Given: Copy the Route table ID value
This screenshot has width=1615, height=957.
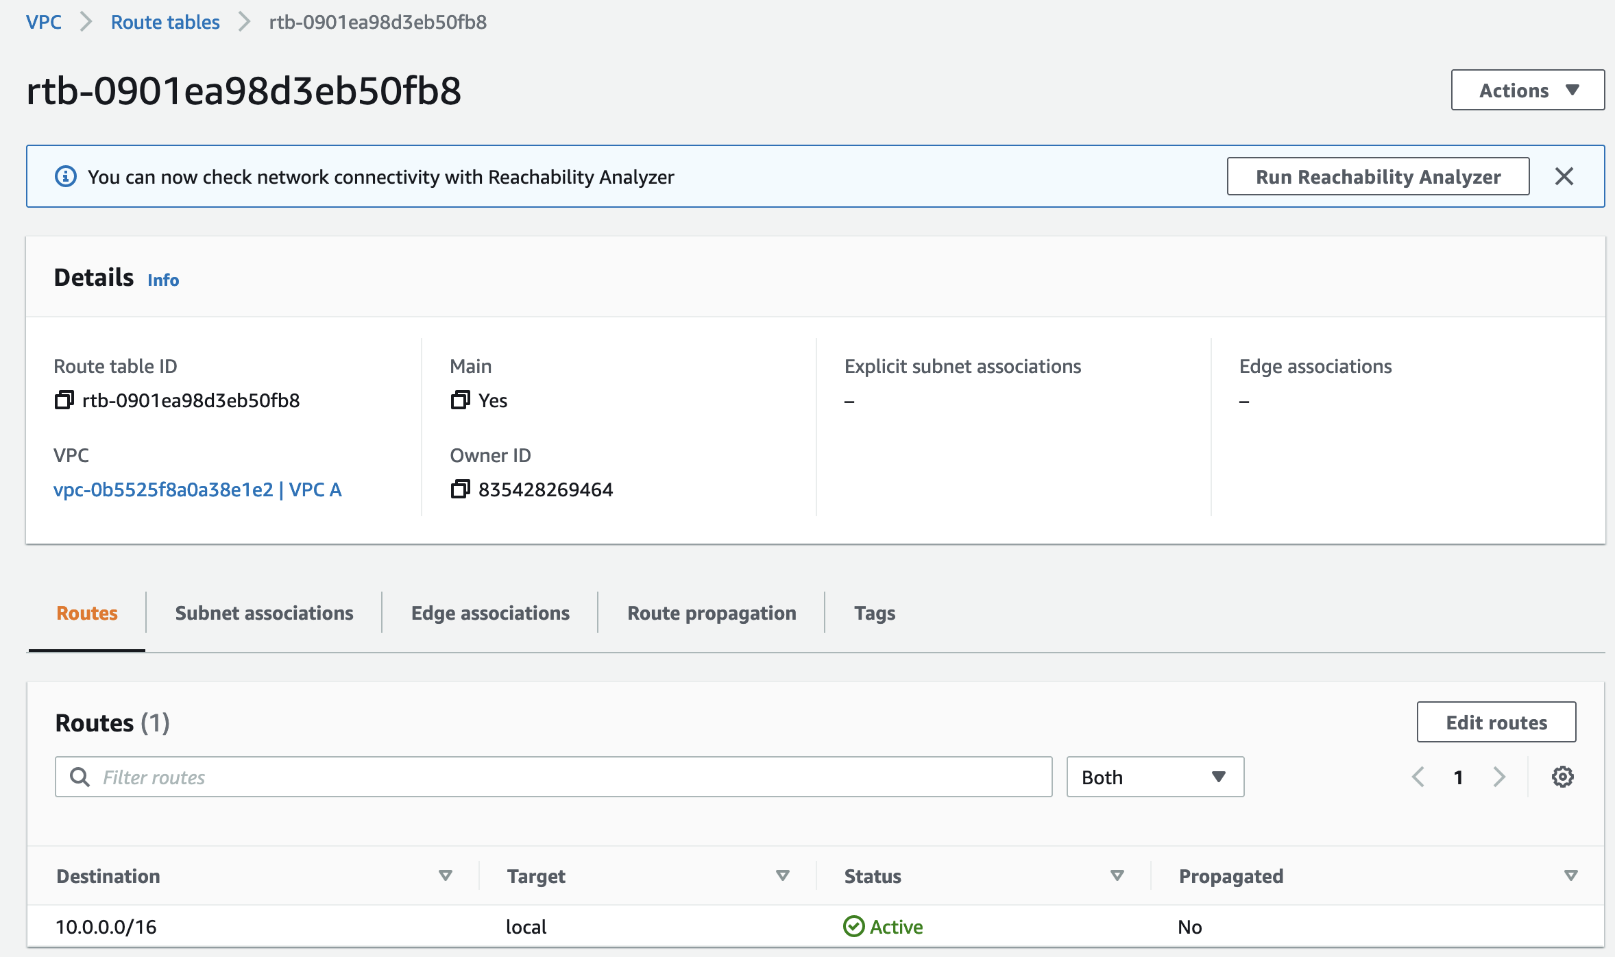Looking at the screenshot, I should (64, 400).
